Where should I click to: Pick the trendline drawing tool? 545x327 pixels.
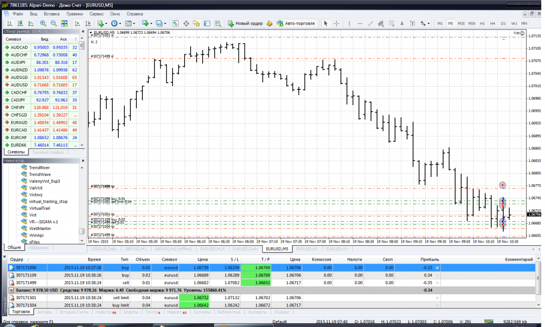point(371,23)
